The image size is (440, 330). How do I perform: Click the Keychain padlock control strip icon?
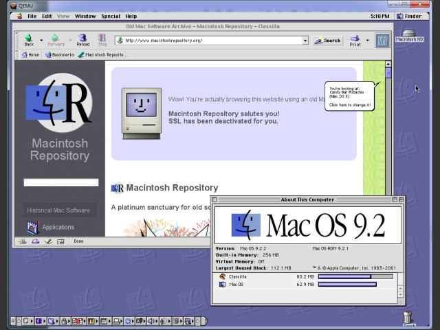[64, 321]
